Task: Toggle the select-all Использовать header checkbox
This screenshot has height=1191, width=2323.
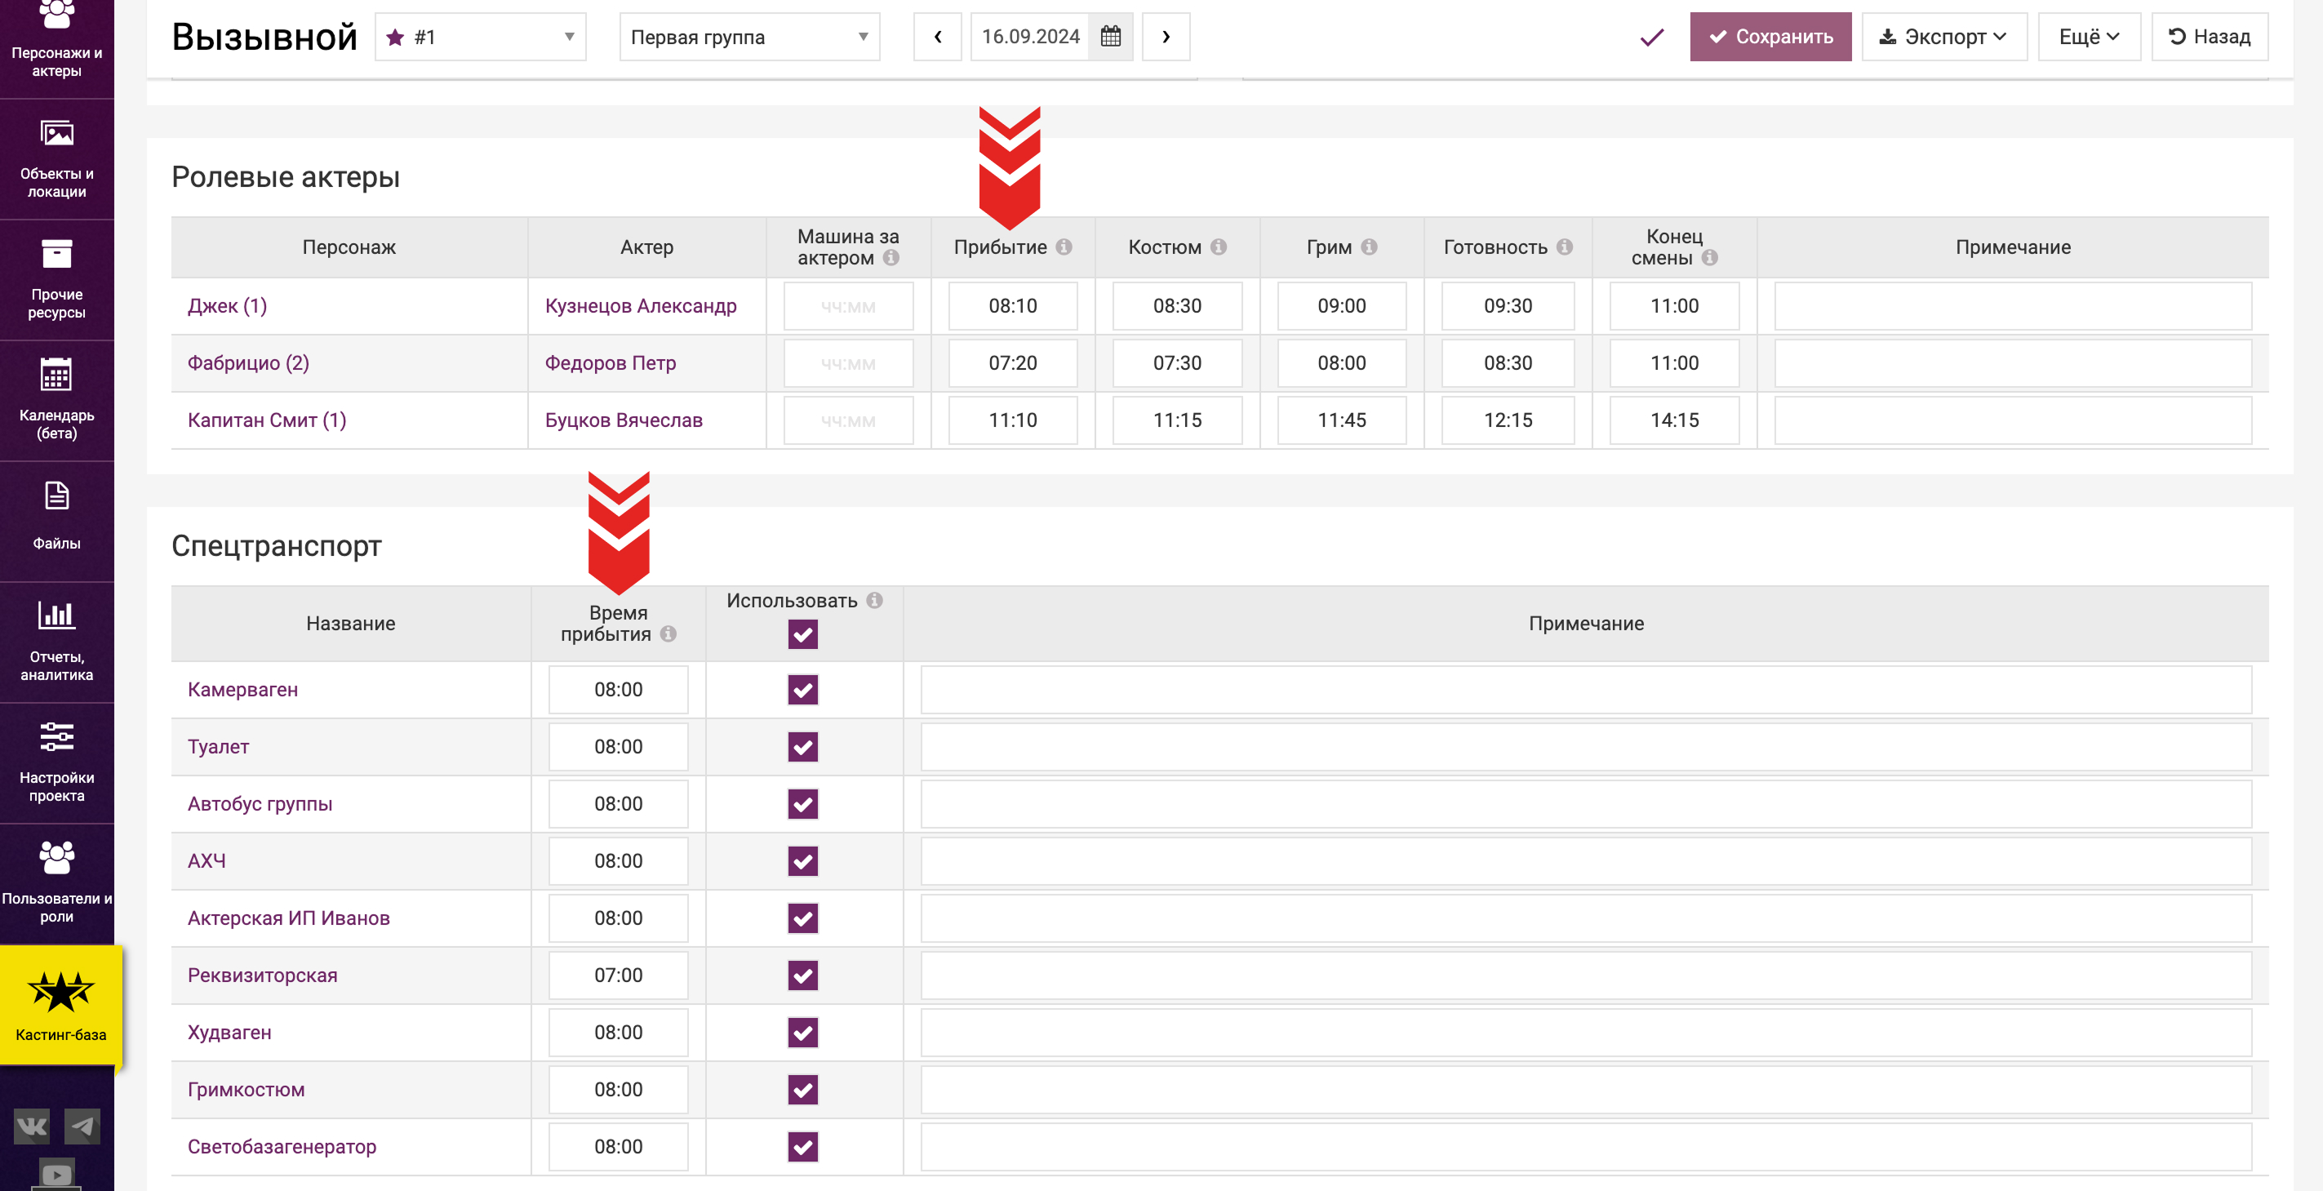Action: click(x=802, y=635)
